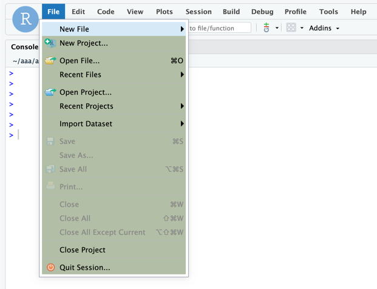
Task: Open the View menu
Action: coord(135,12)
